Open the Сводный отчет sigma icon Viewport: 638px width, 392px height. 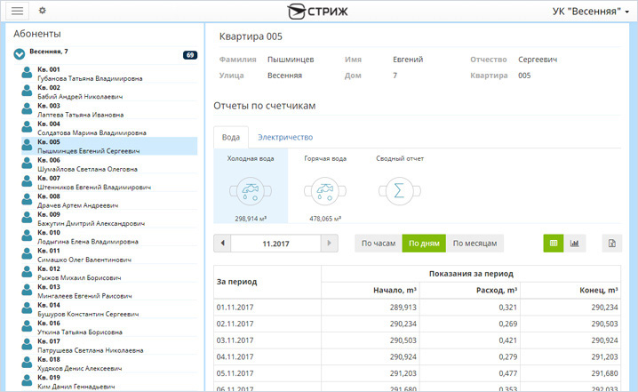click(400, 190)
